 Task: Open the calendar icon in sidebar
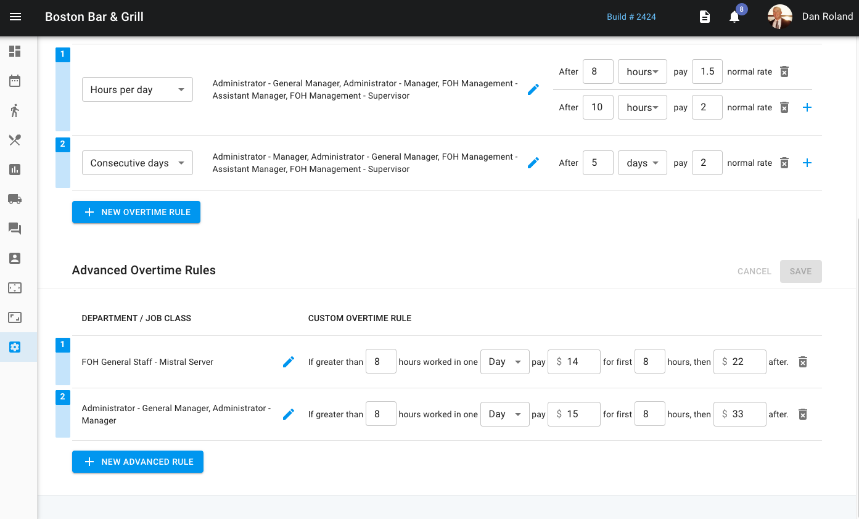tap(15, 81)
